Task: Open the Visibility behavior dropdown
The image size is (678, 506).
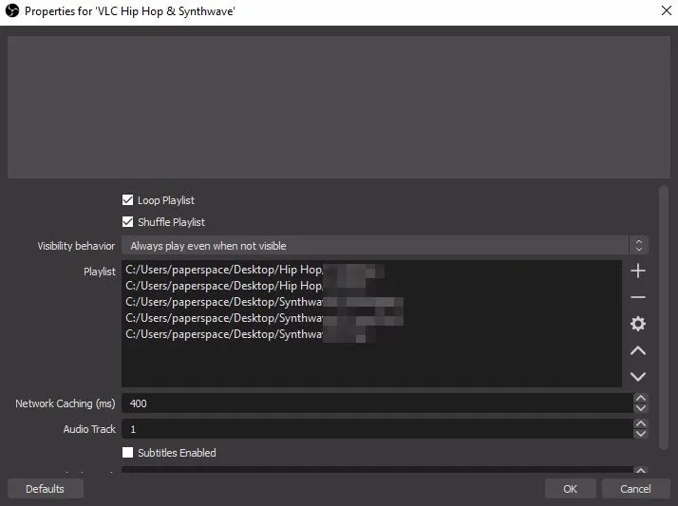Action: [385, 246]
